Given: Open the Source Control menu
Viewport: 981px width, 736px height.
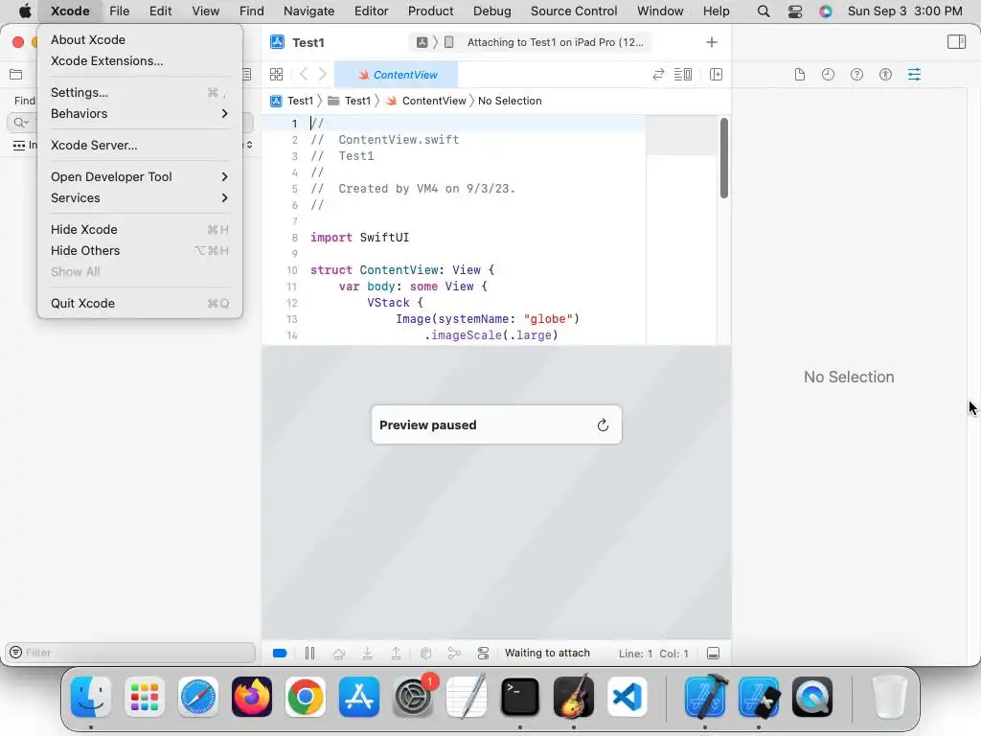Looking at the screenshot, I should [x=574, y=11].
